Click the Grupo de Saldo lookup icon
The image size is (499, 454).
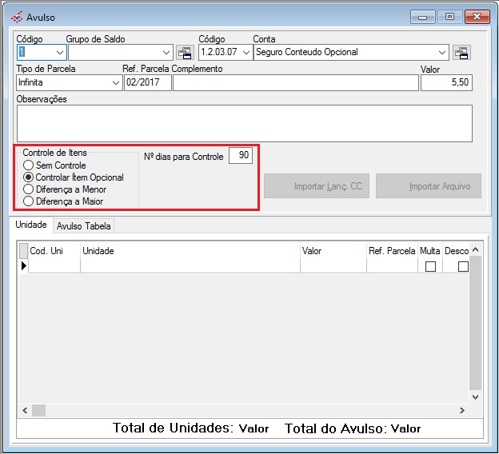186,53
